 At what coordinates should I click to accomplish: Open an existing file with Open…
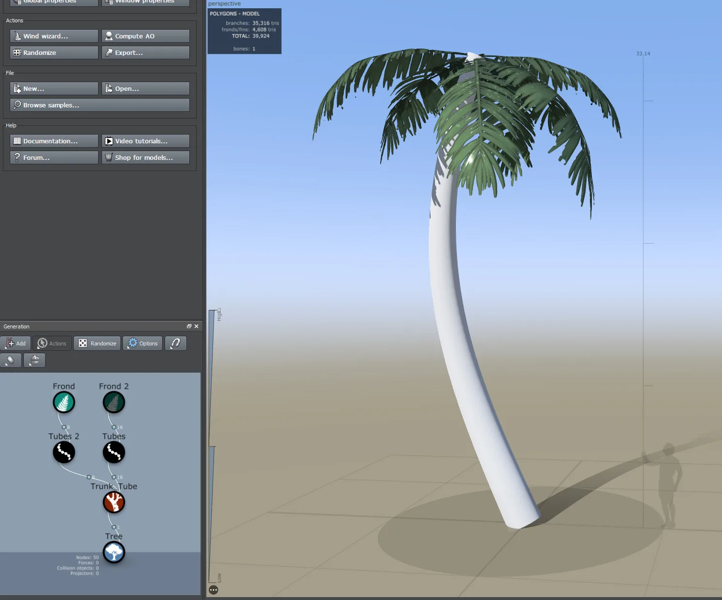click(x=146, y=88)
